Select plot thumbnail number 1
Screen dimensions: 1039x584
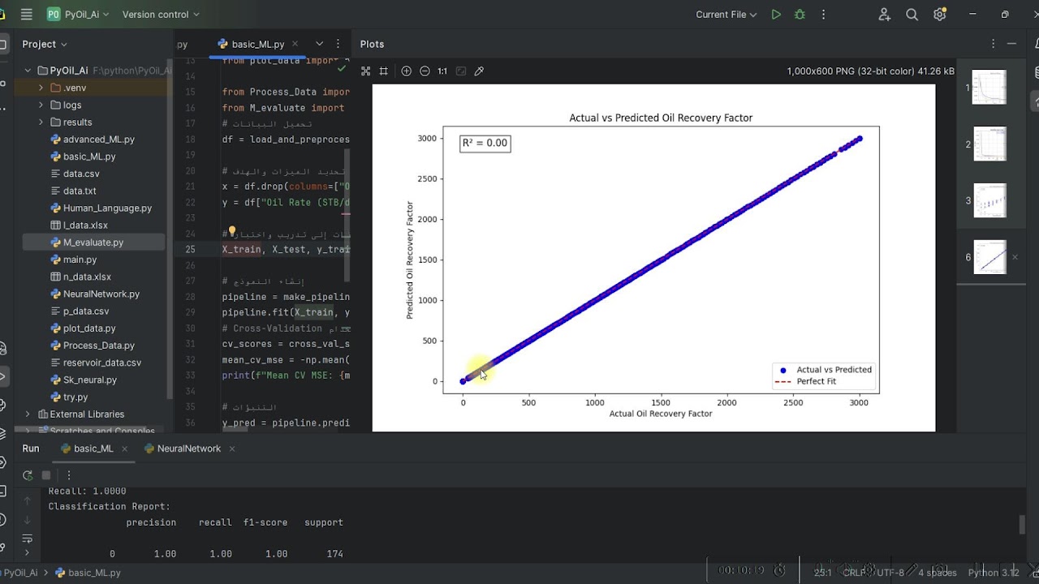click(x=989, y=87)
